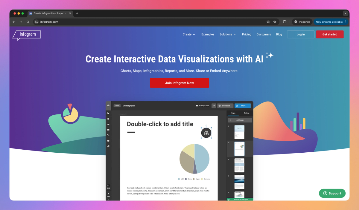Open the browser extensions puzzle icon
Screen dimensions: 359x210
(285, 22)
